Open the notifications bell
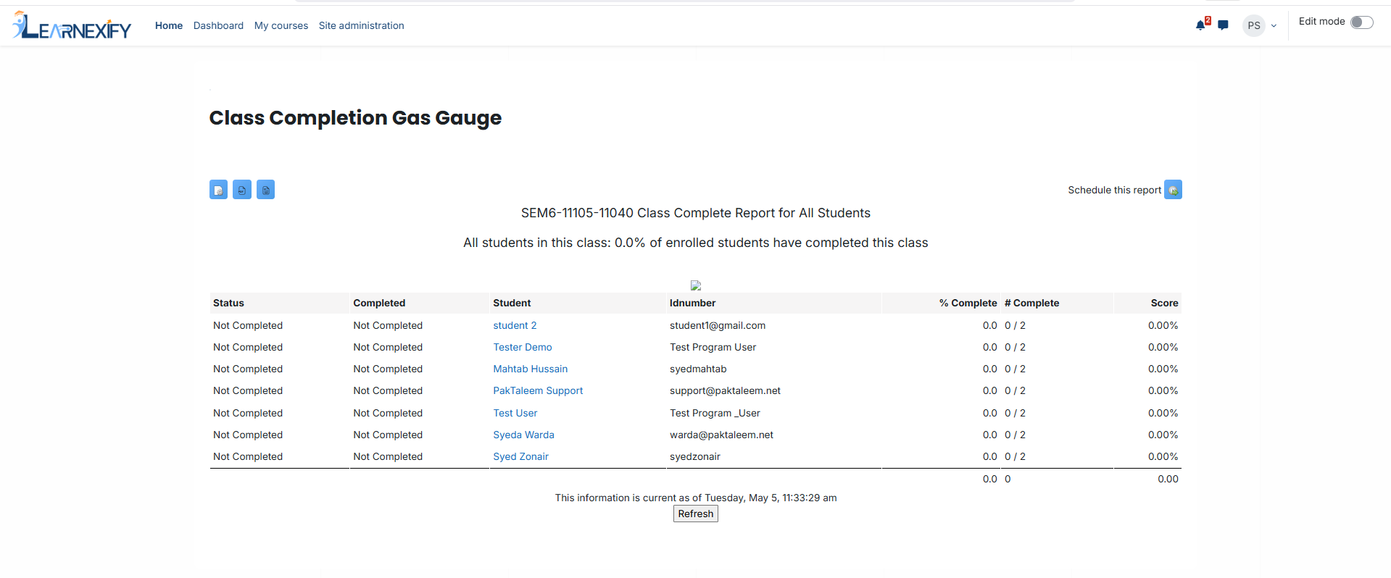This screenshot has width=1391, height=578. (x=1201, y=25)
